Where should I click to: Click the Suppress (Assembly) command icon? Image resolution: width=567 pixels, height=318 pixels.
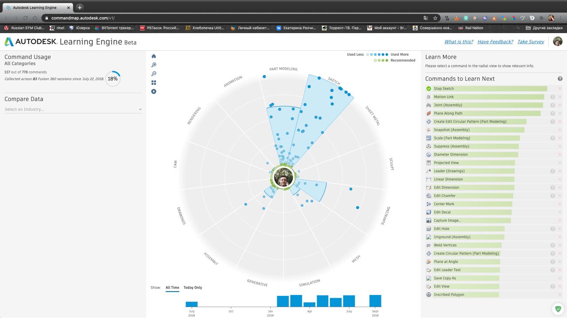pyautogui.click(x=428, y=146)
